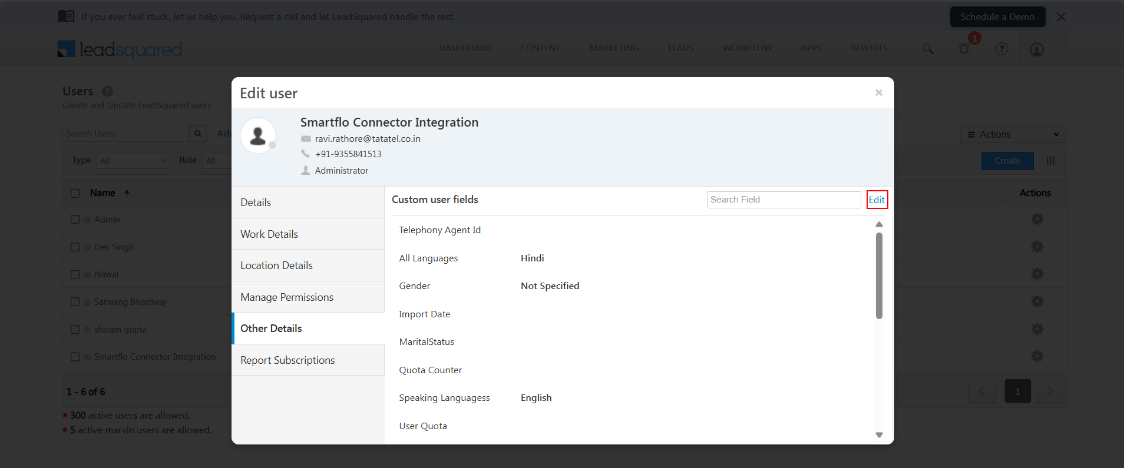Open the REPORTS menu
Viewport: 1124px width, 468px height.
click(869, 48)
